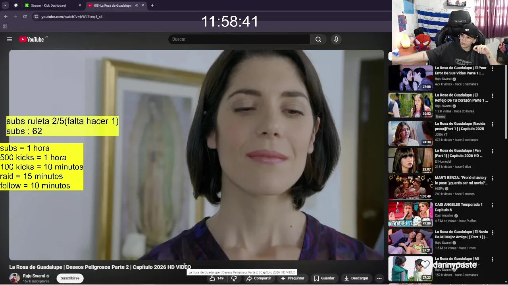Click the Descargar download button
Viewport: 508px width, 285px height.
click(356, 278)
